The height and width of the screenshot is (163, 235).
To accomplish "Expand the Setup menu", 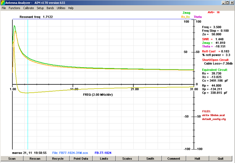I will (40, 8).
